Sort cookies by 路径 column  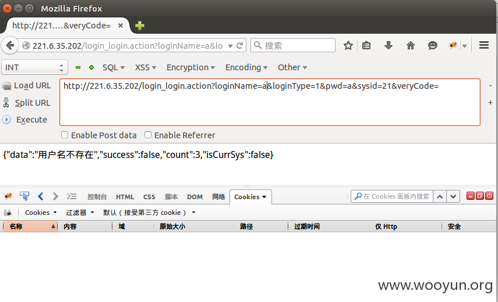coord(261,227)
